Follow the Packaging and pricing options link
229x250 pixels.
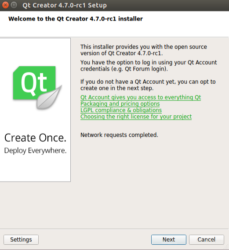120,104
